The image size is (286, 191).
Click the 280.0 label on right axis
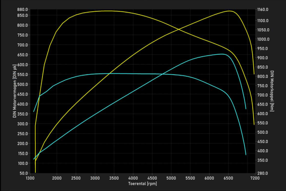(x=263, y=173)
